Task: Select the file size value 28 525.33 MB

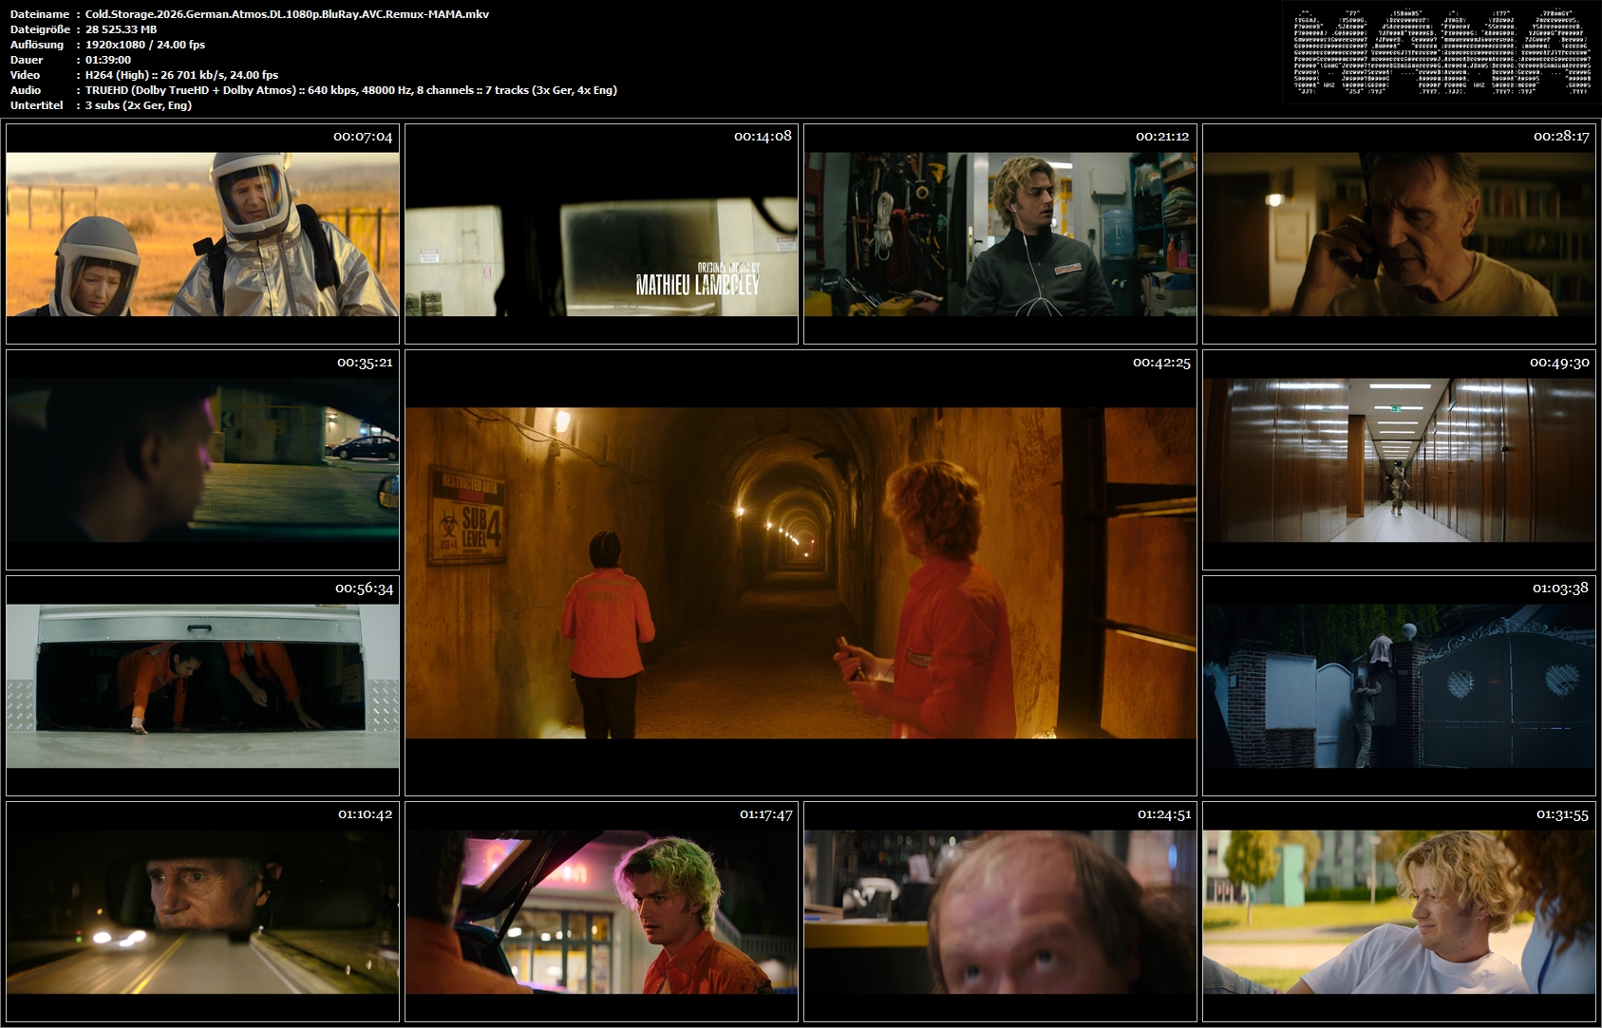Action: tap(121, 29)
